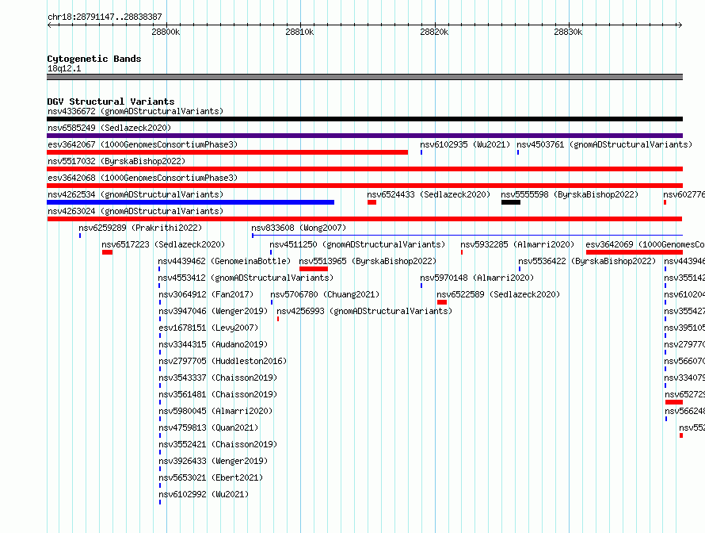This screenshot has height=533, width=705.
Task: Open the esv3642068 1000GenomesConsortiumPhase3 label
Action: (x=143, y=178)
